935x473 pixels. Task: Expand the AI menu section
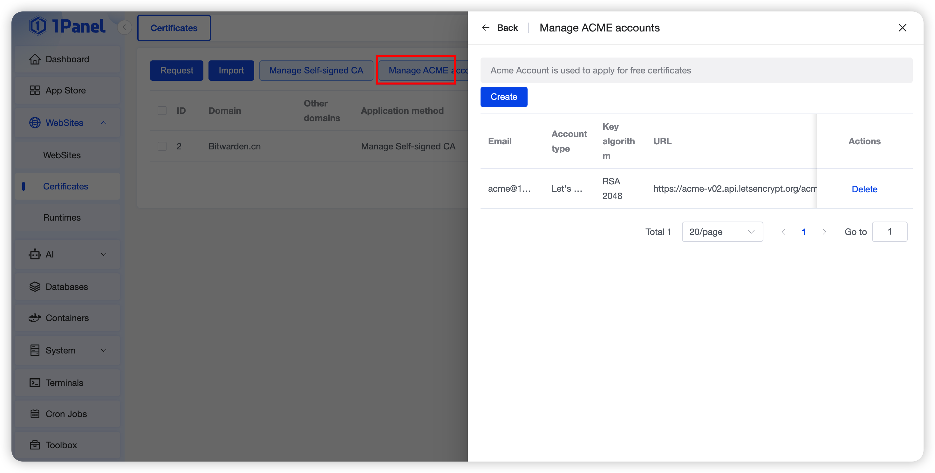tap(103, 255)
